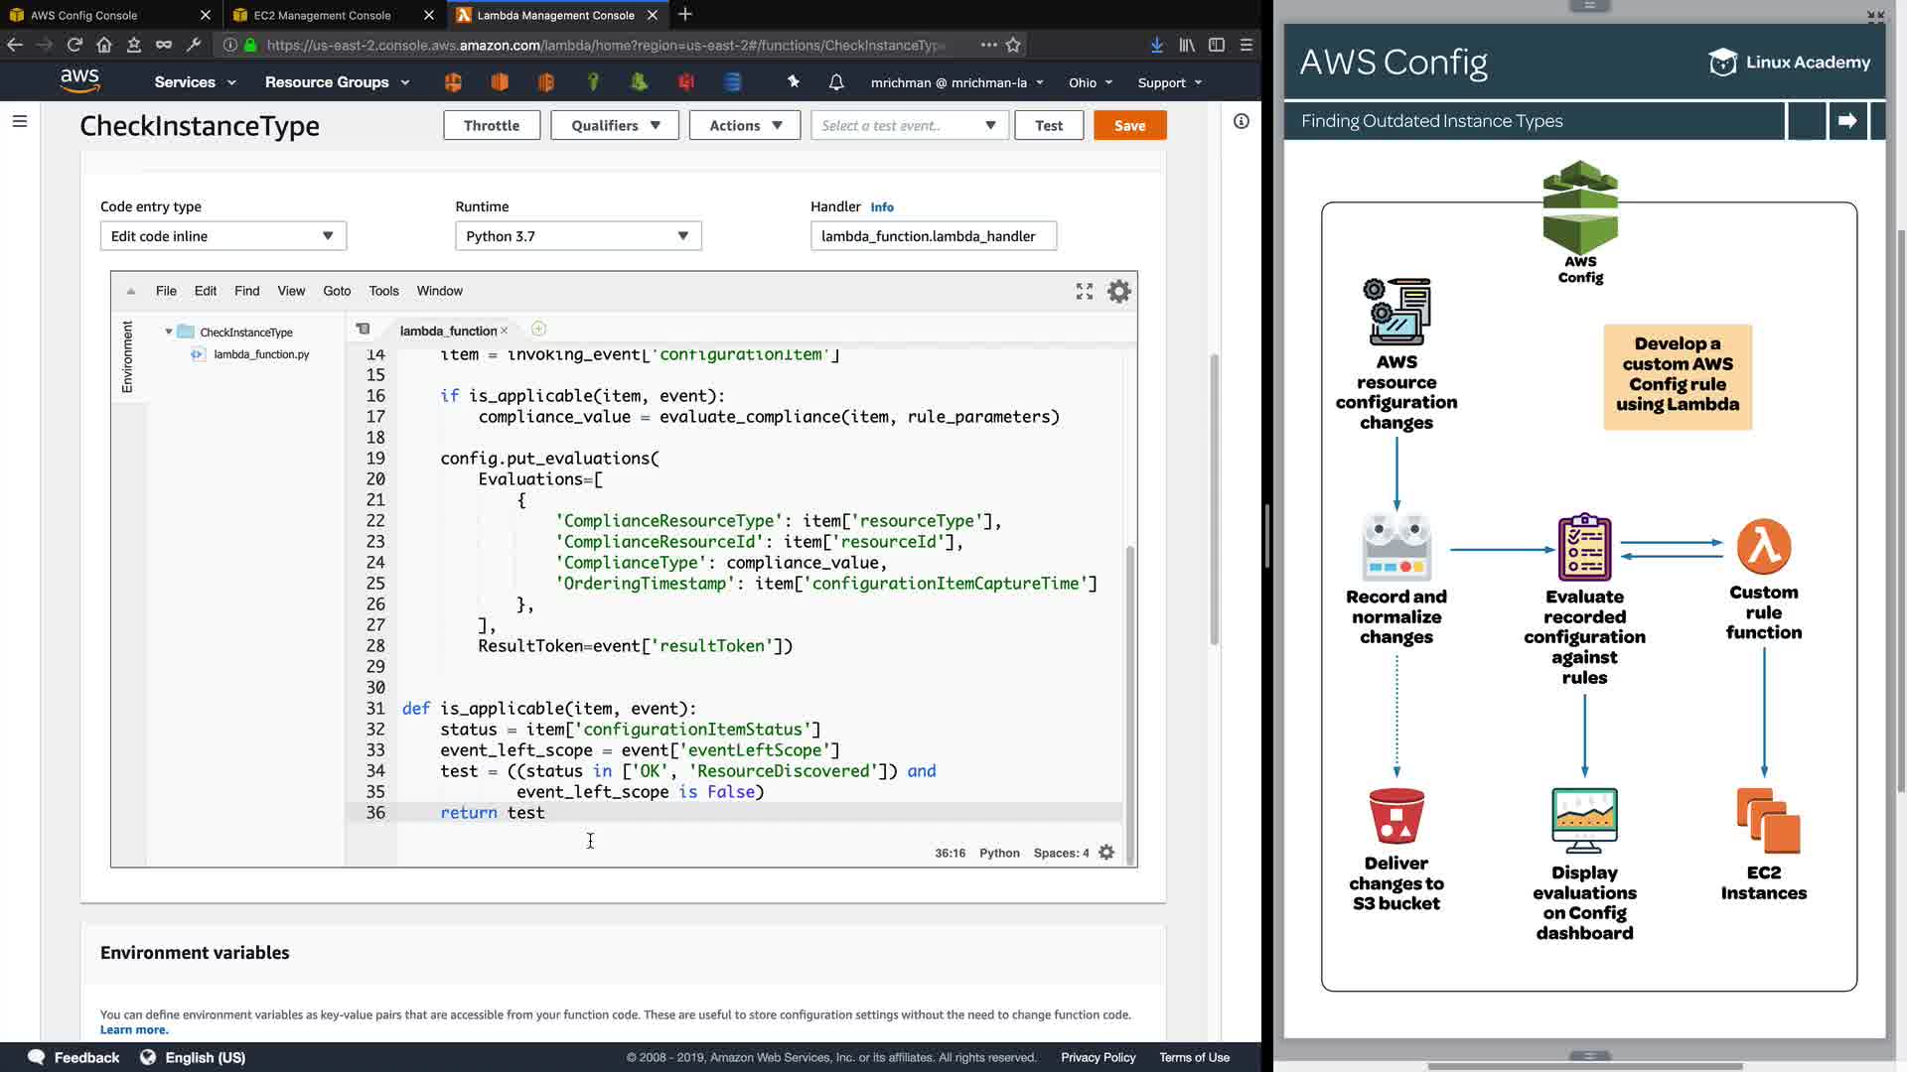Open the notifications bell icon
Screen dimensions: 1907x1072
836,82
